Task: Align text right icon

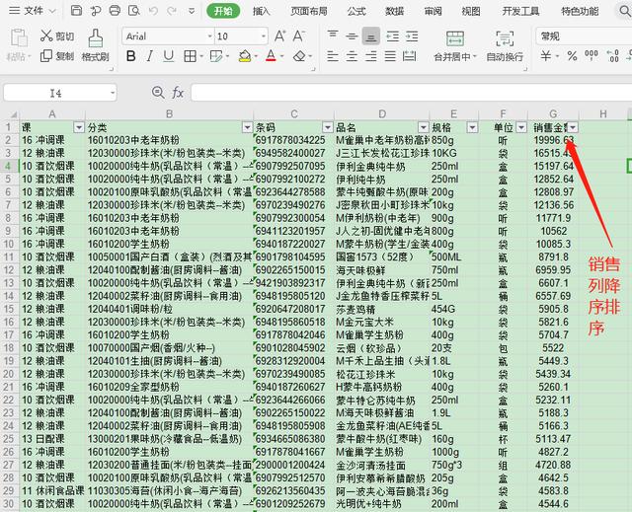Action: (x=371, y=56)
